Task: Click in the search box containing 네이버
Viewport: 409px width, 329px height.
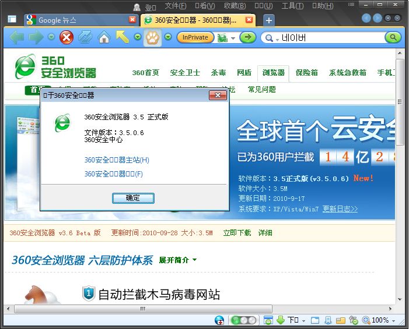Action: click(x=331, y=38)
